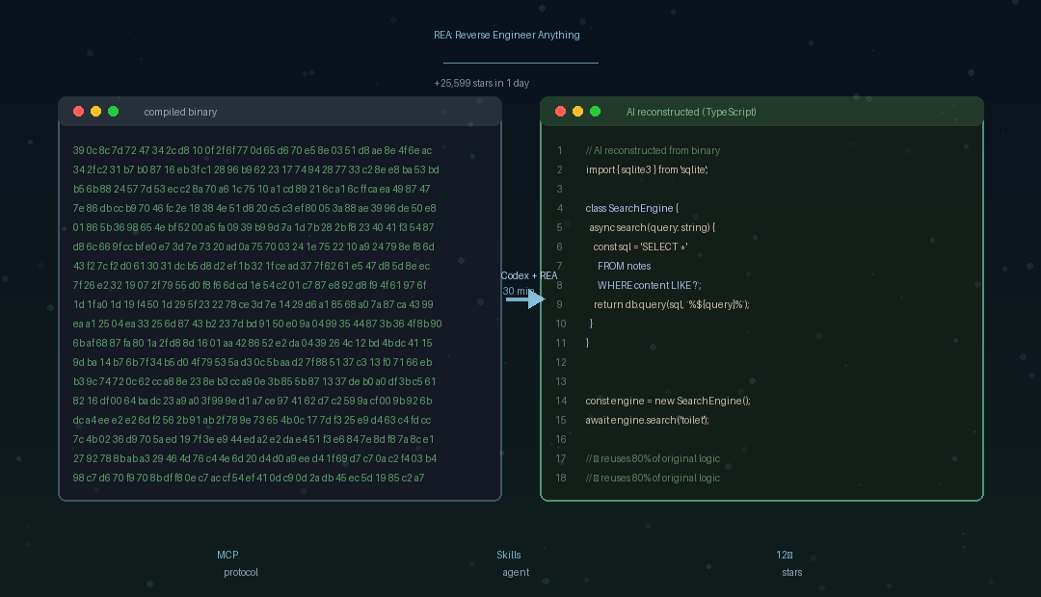Click the 'WHERE content LIKE ?' code line
1041x597 pixels.
tap(650, 285)
